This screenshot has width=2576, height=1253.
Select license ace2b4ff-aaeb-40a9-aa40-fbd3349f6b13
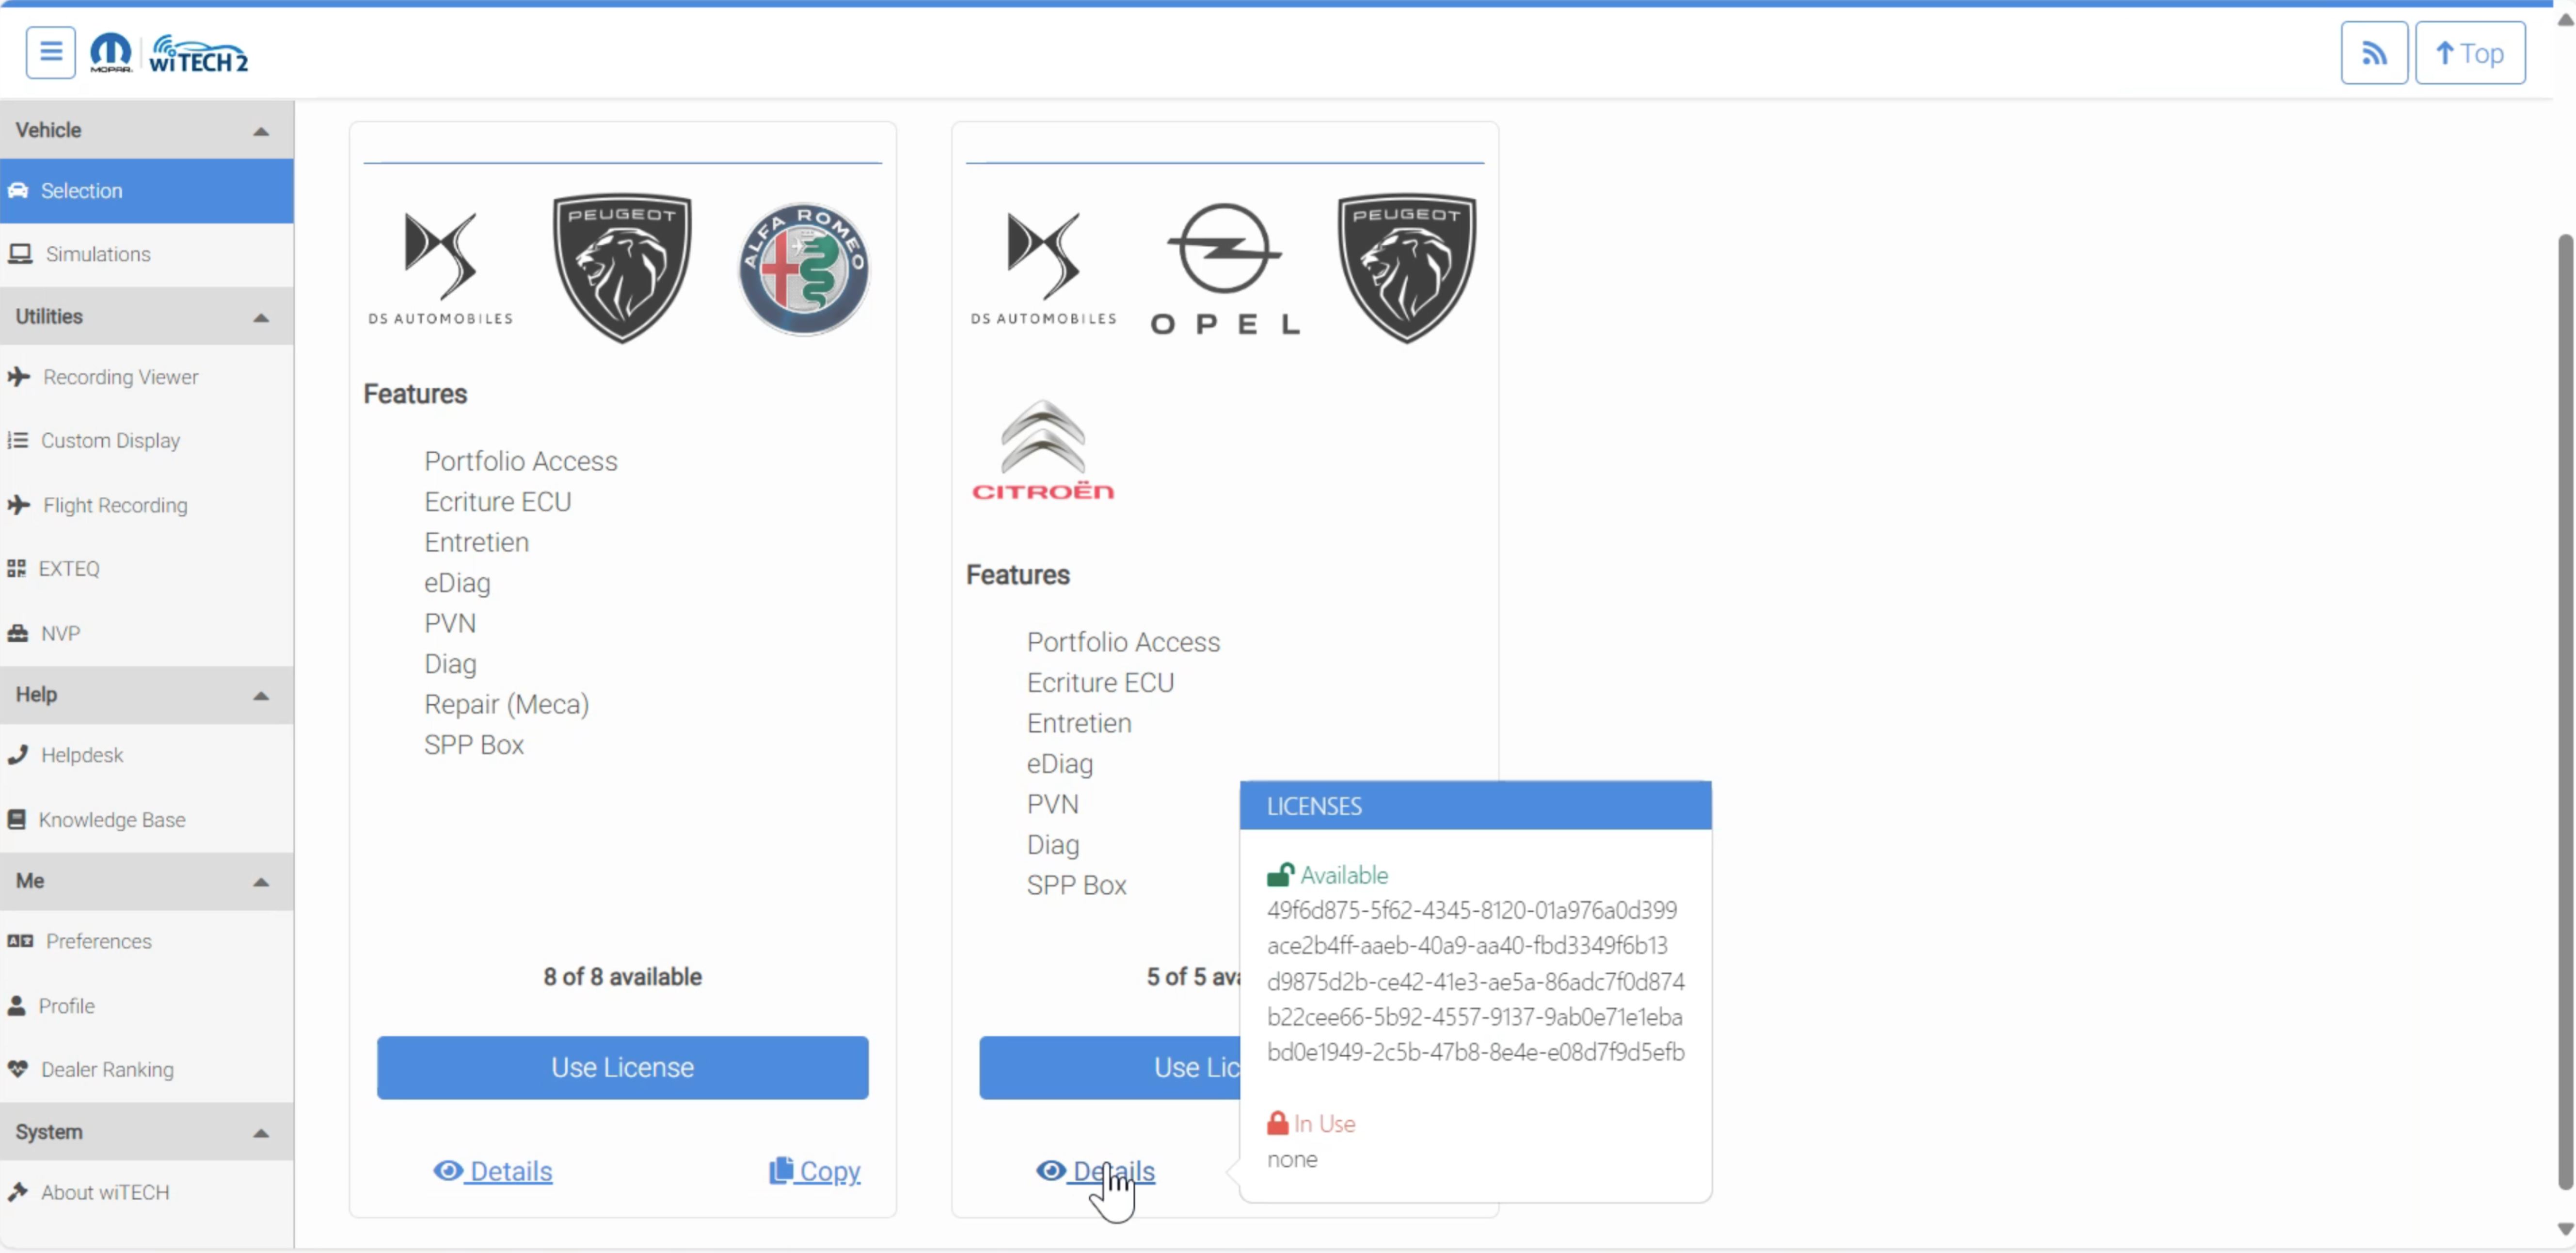click(1467, 945)
